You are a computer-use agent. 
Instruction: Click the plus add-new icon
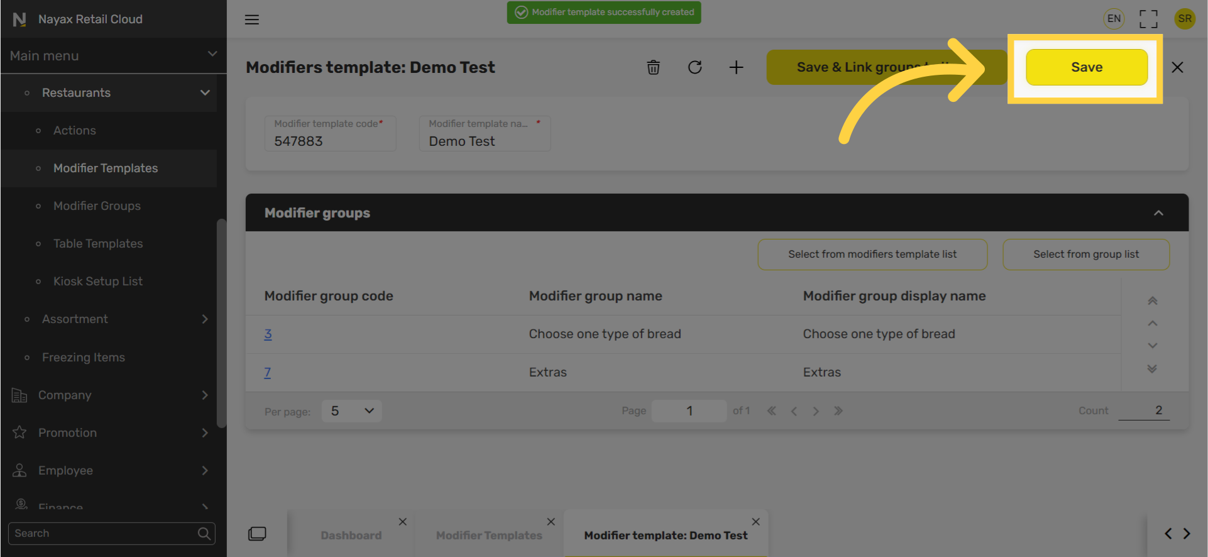coord(736,67)
